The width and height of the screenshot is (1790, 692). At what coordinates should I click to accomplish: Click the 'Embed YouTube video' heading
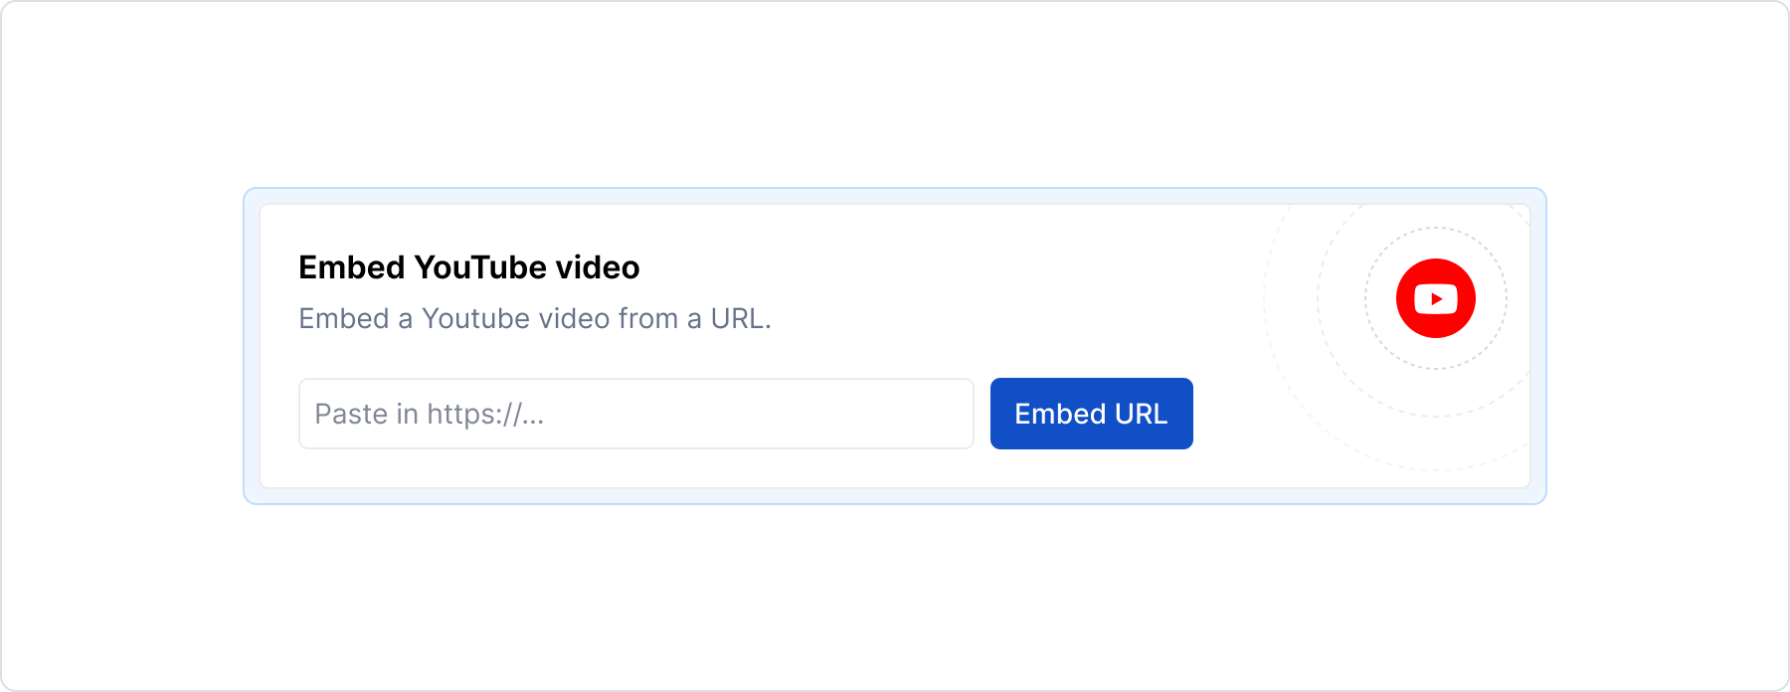(468, 266)
